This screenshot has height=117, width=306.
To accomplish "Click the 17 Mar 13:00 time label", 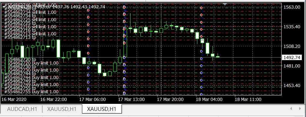I will tap(131, 99).
